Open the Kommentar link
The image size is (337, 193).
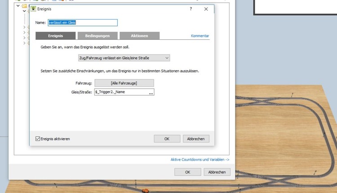click(x=200, y=36)
